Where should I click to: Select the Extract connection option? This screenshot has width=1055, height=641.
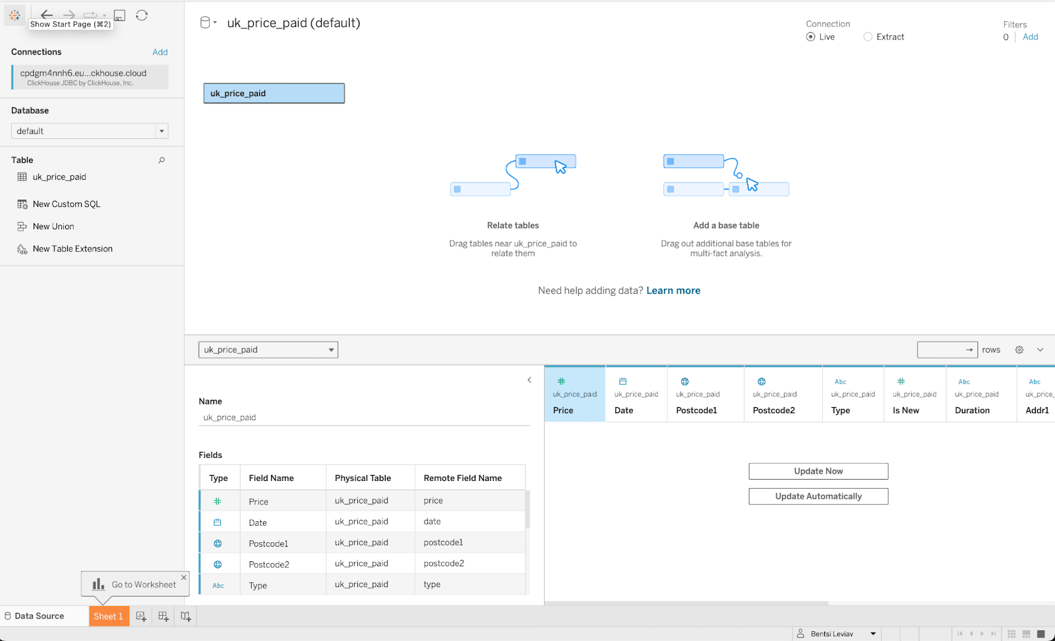pos(868,37)
